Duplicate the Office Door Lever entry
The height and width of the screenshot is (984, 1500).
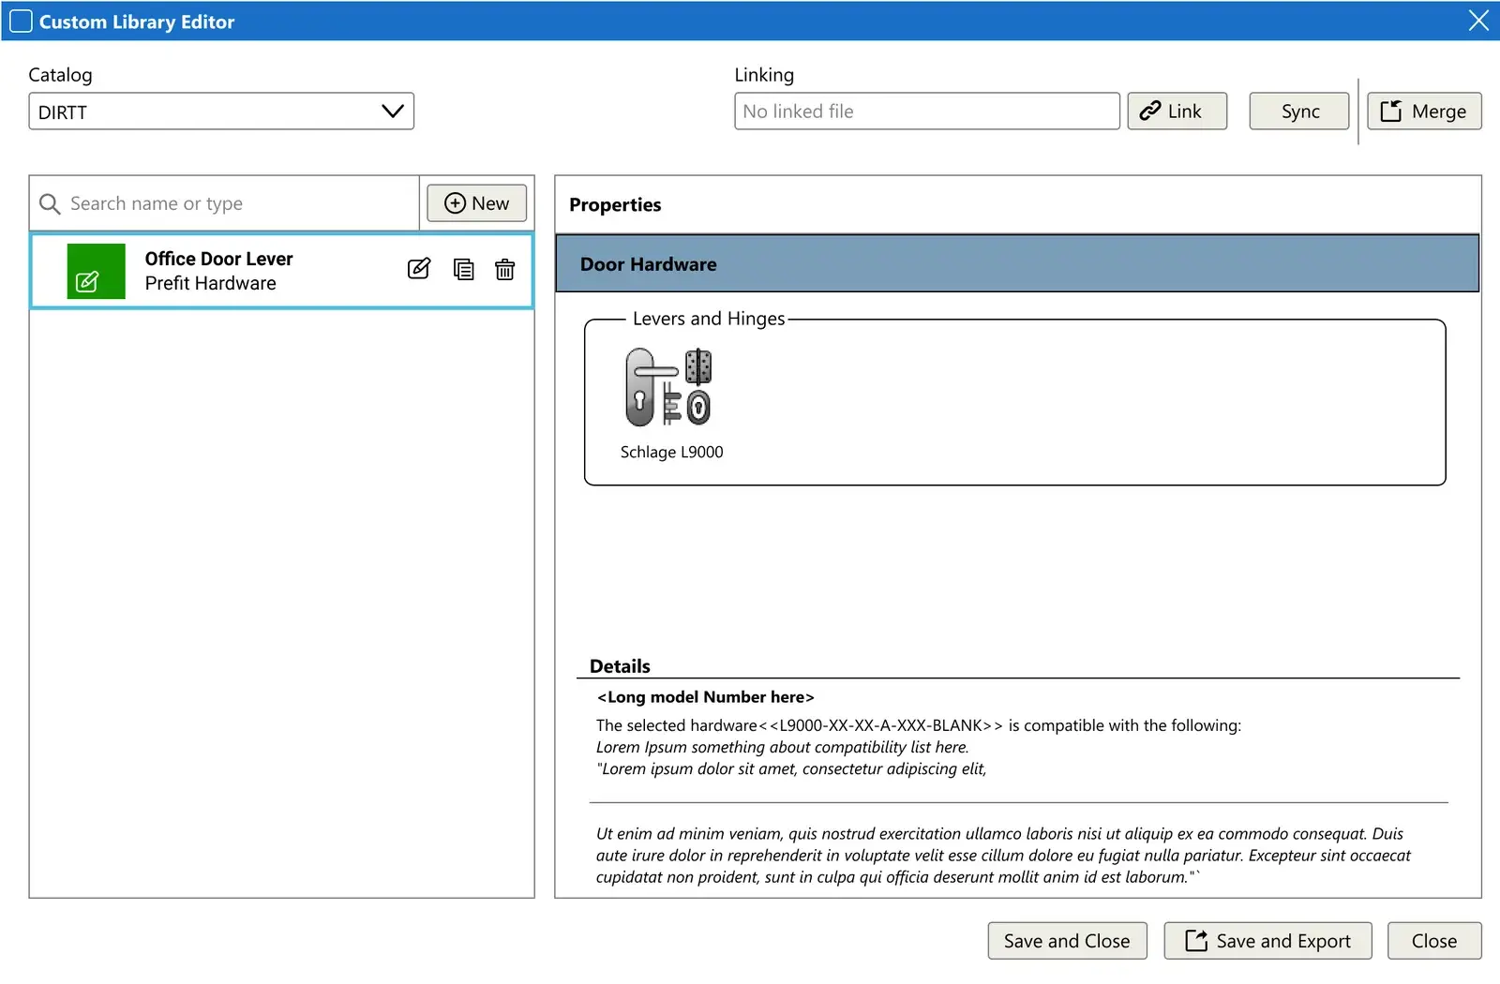click(x=463, y=270)
